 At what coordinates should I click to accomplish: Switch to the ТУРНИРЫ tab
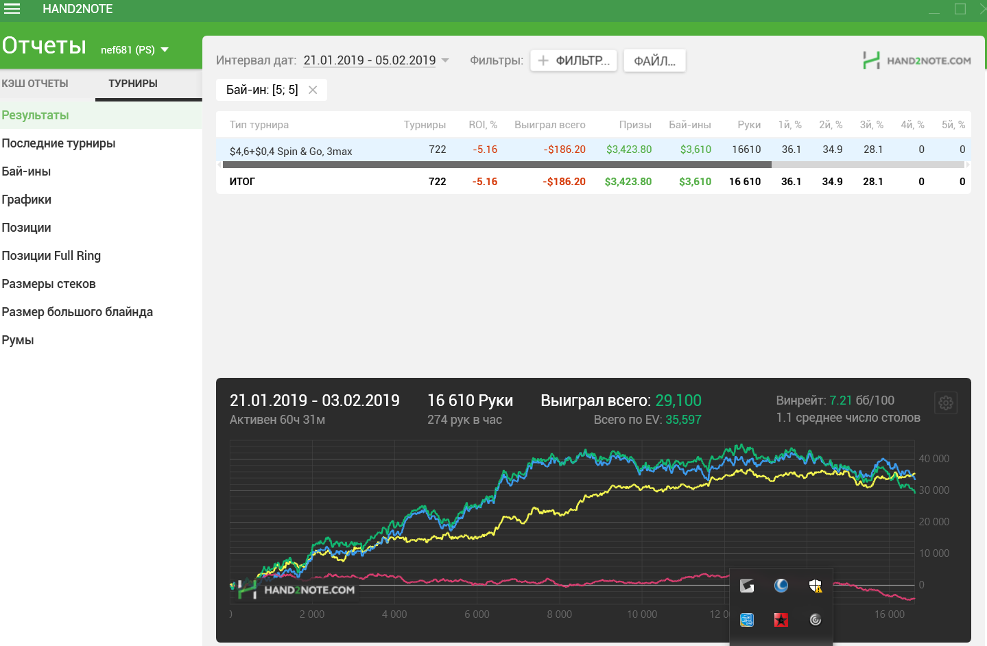pos(133,84)
